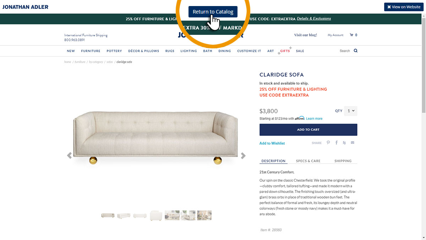Switch to the Specs & Care tab

[308, 161]
